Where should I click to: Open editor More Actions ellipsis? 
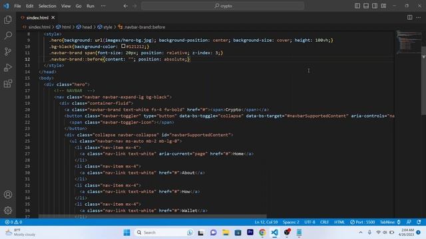click(x=419, y=17)
